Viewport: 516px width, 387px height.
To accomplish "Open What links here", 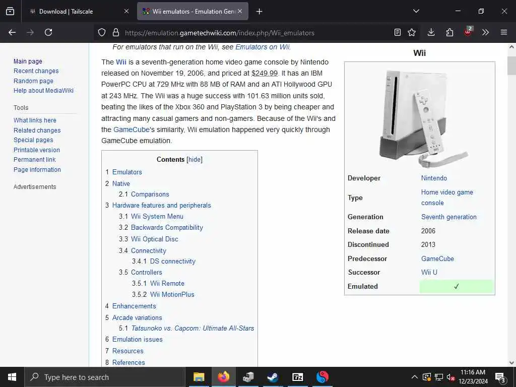I will [35, 120].
